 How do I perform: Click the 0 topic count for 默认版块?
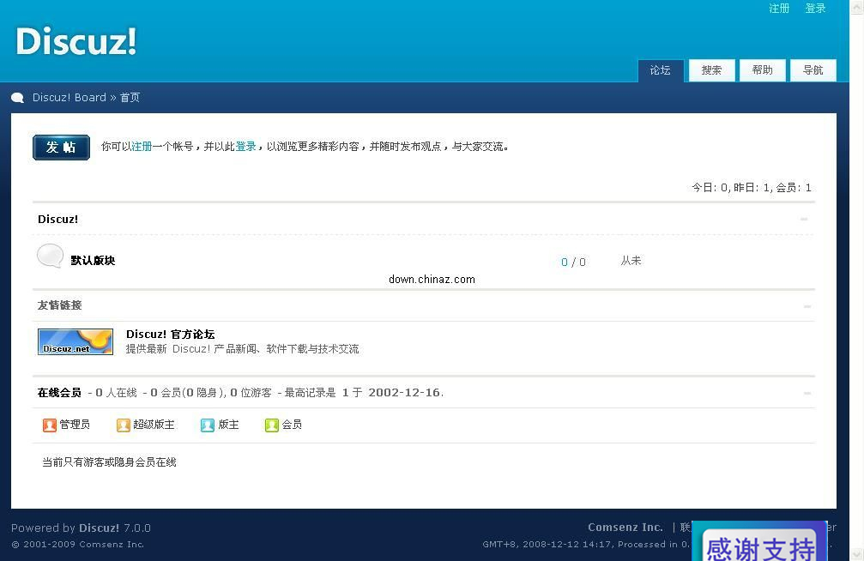tap(565, 262)
